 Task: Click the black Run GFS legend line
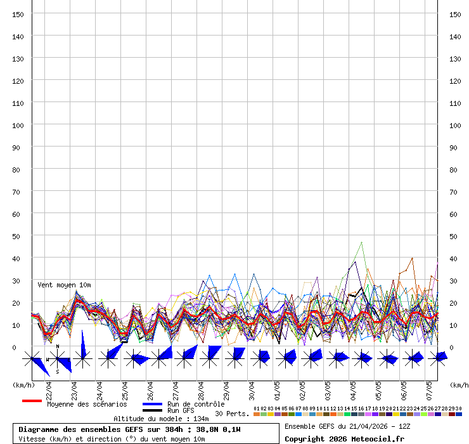pos(152,410)
